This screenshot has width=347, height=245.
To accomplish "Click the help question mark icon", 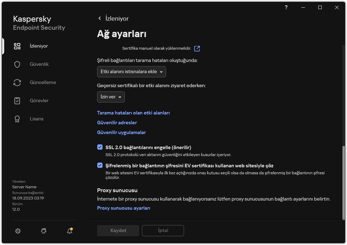I will point(286,7).
